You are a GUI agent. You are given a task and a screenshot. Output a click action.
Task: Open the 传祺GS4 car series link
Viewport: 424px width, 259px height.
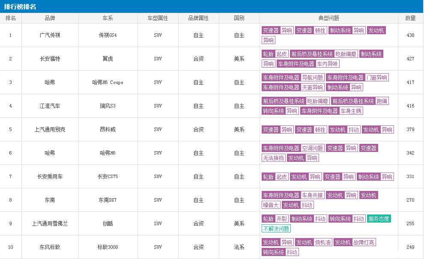coord(107,35)
